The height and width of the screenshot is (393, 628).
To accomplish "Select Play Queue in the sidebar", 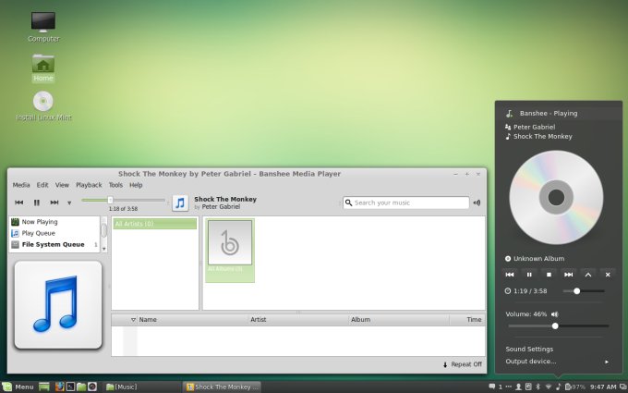I will coord(54,233).
